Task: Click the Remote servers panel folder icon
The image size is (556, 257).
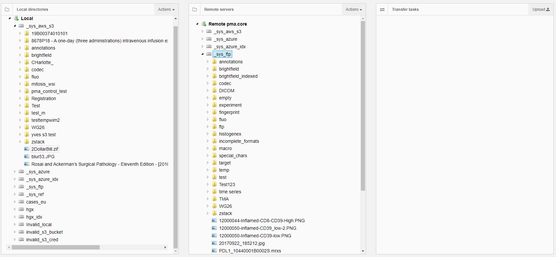Action: click(195, 10)
